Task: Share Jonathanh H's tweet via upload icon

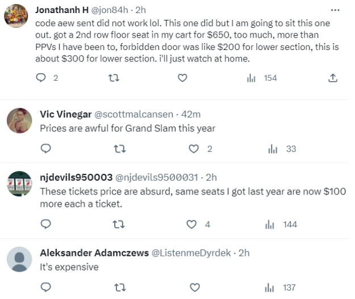Action: tap(333, 78)
